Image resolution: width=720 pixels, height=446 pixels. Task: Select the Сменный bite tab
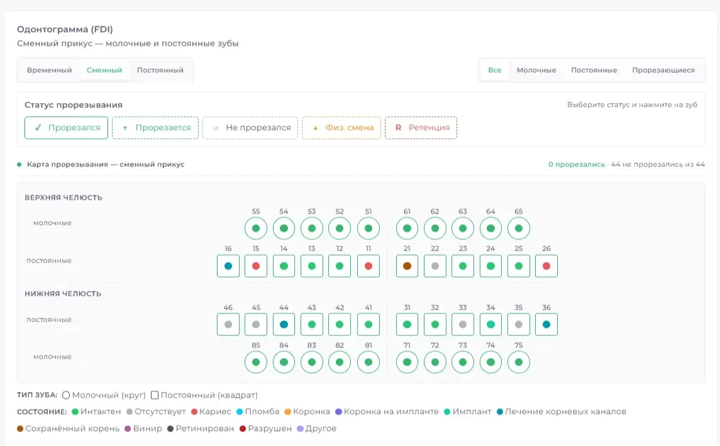click(104, 70)
